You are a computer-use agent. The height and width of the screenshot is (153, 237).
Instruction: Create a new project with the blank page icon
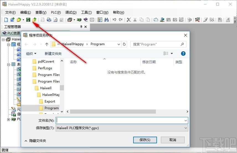click(x=6, y=20)
